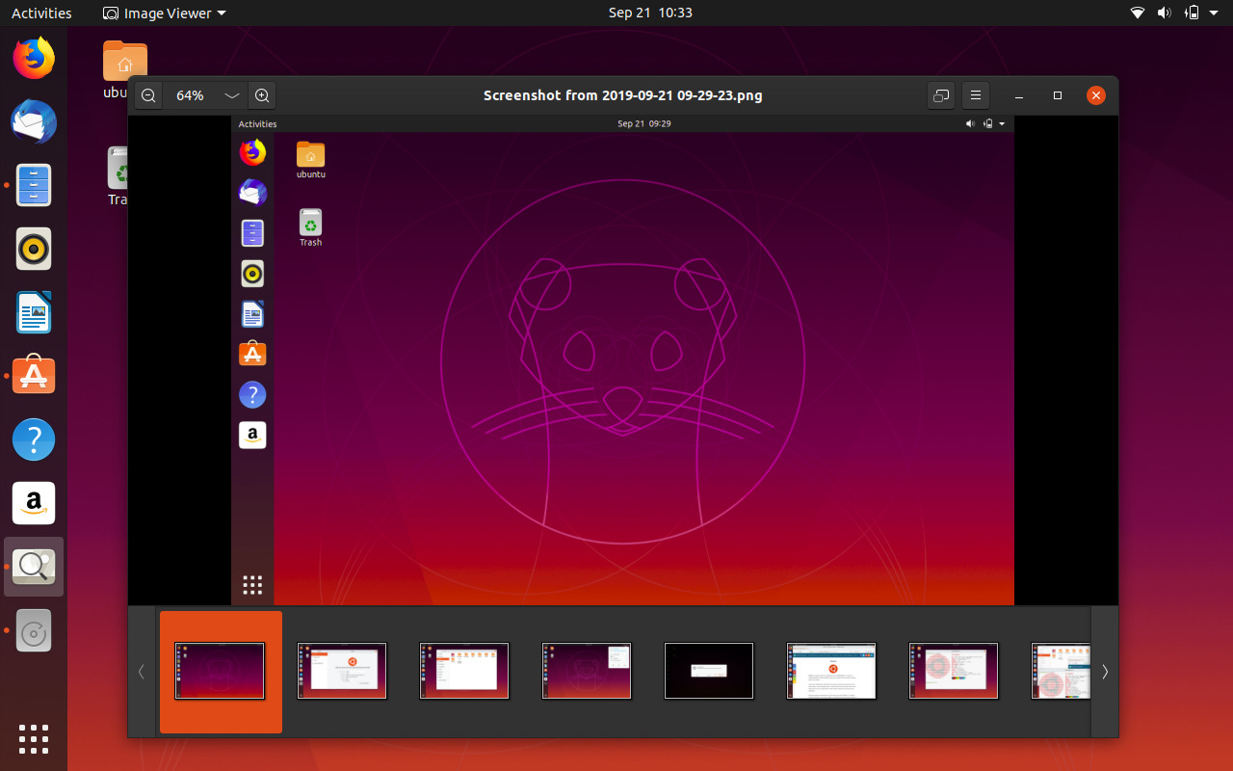Click the window title Screenshot from 2019-09-21 09-29-23.png

(623, 95)
